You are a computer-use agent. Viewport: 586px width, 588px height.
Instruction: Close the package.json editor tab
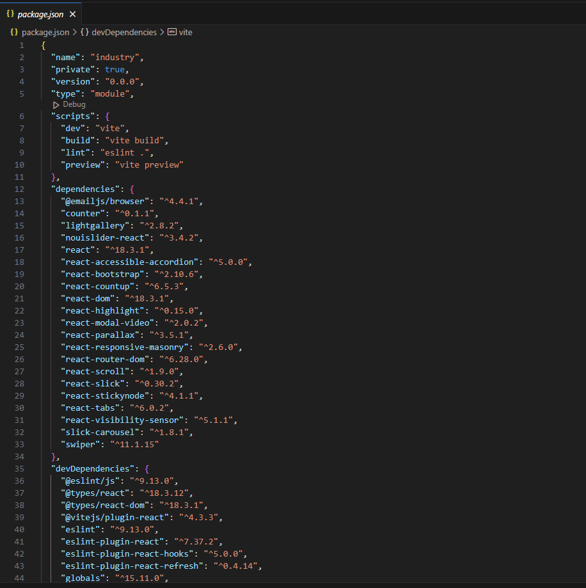point(72,14)
